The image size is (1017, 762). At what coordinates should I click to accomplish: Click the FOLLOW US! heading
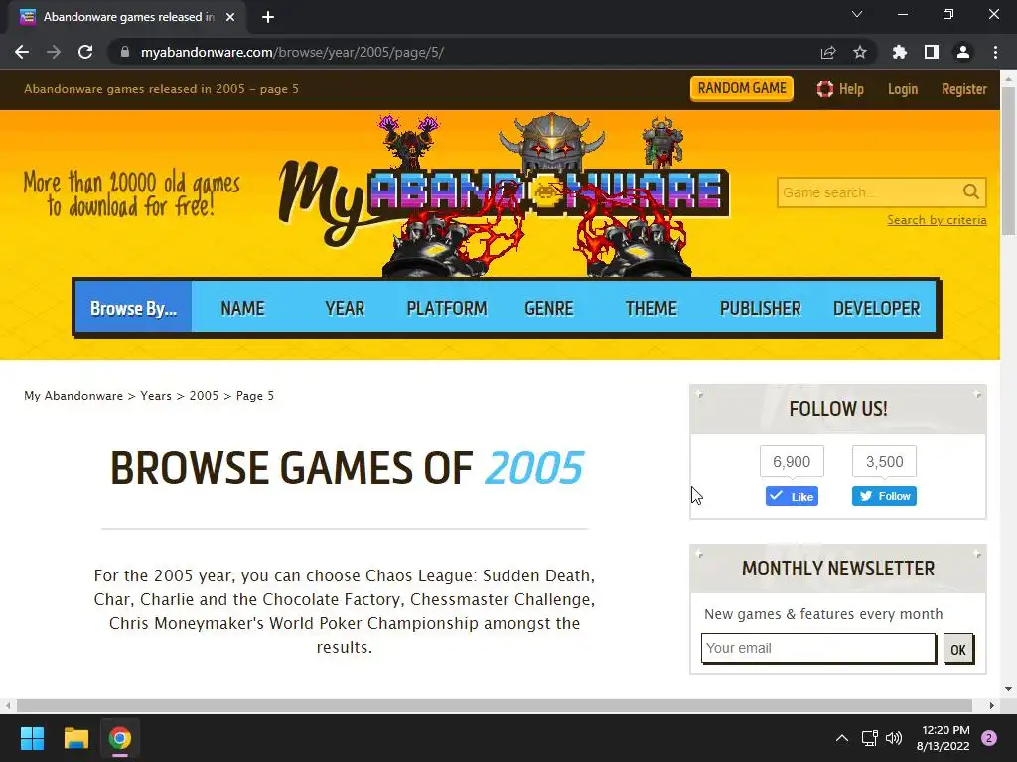tap(838, 408)
